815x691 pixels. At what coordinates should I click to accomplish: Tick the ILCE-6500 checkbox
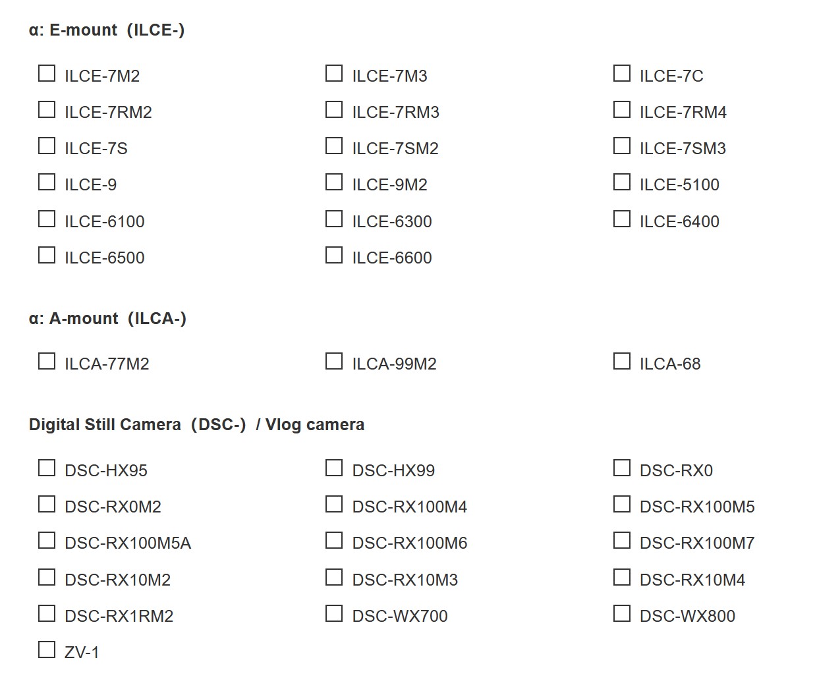point(47,255)
